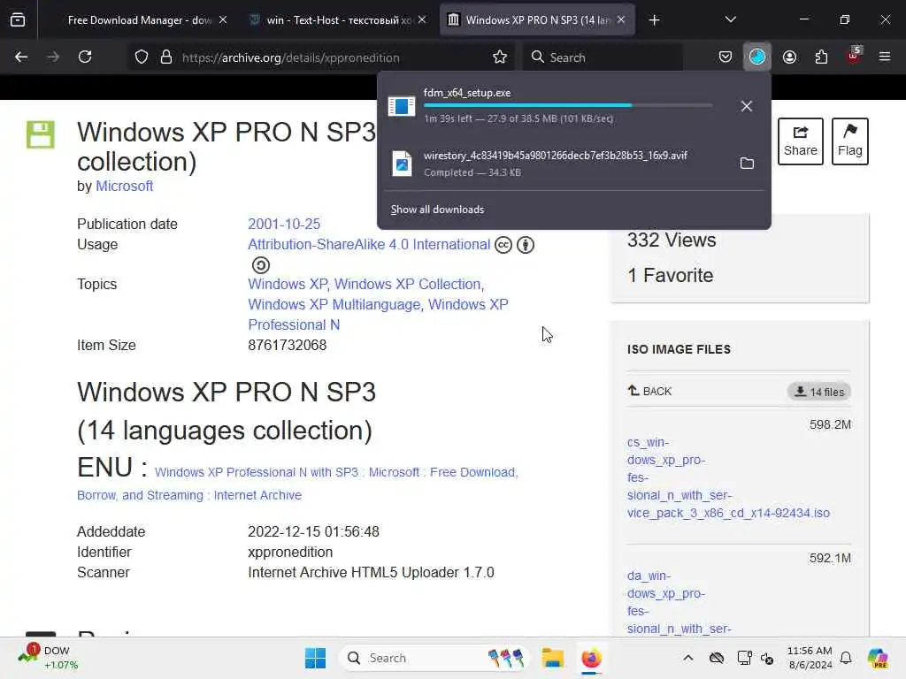Open the Save to Pocket icon

tap(726, 57)
